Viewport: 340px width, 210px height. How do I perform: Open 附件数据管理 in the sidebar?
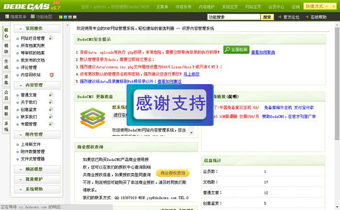pos(32,152)
